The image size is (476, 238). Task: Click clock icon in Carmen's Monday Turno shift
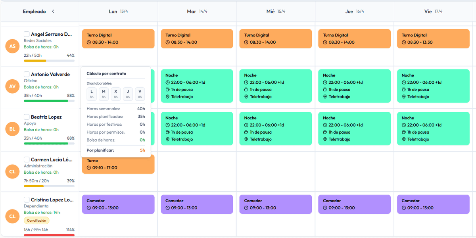coord(89,168)
